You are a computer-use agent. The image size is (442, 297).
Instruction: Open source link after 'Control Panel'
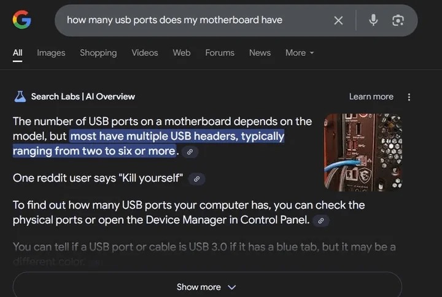click(x=321, y=221)
